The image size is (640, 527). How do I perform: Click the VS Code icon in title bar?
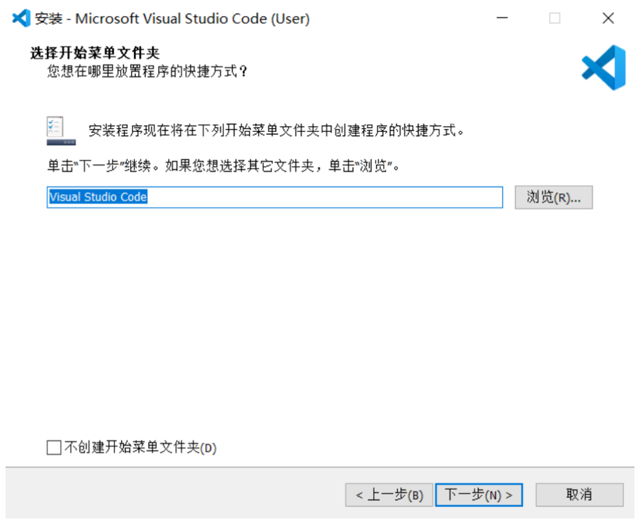coord(21,18)
